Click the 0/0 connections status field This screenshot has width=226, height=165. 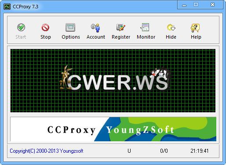pyautogui.click(x=164, y=151)
